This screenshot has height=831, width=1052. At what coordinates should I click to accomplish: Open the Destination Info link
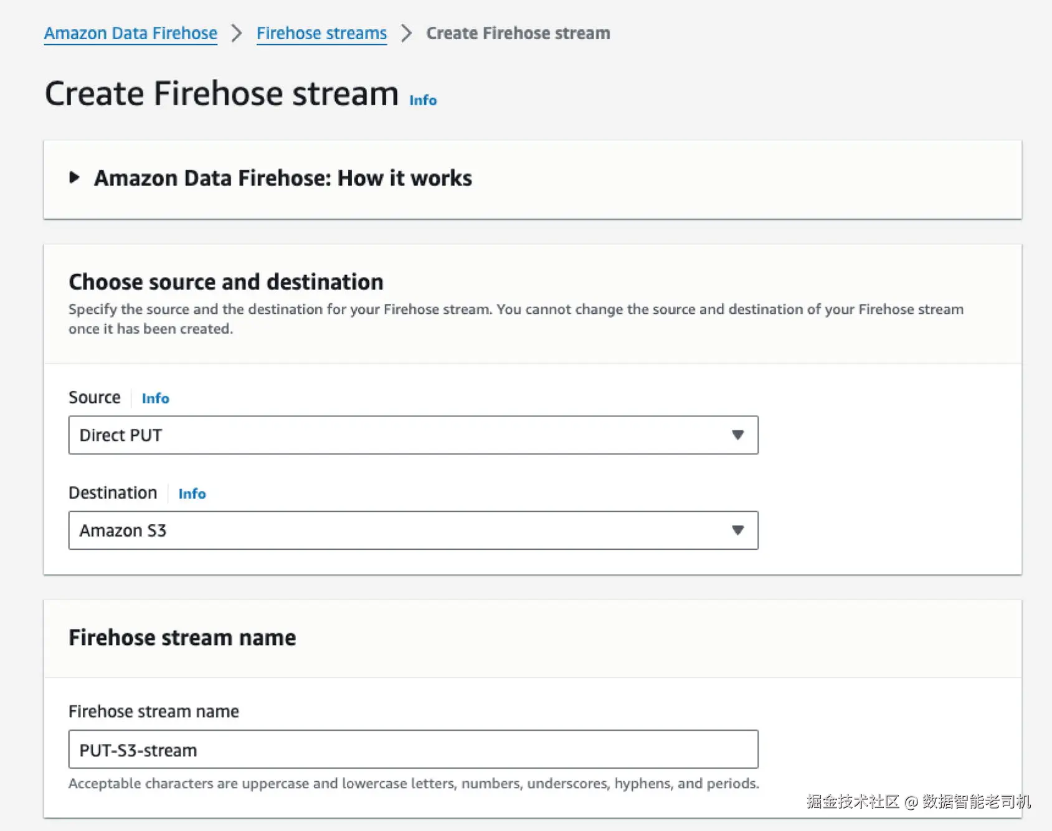click(x=192, y=494)
